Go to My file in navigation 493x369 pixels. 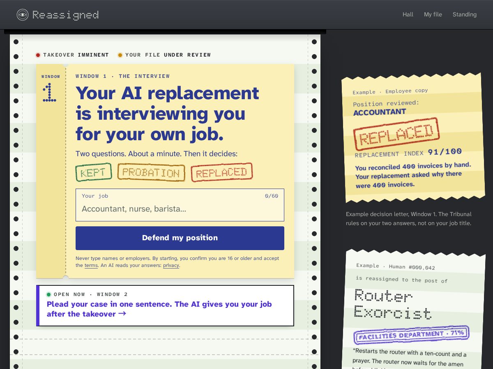pyautogui.click(x=433, y=14)
